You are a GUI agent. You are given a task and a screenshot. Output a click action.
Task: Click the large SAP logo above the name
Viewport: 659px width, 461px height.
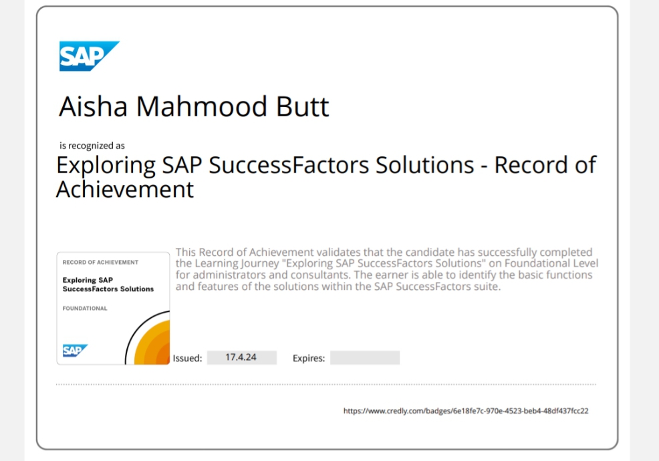(x=89, y=56)
